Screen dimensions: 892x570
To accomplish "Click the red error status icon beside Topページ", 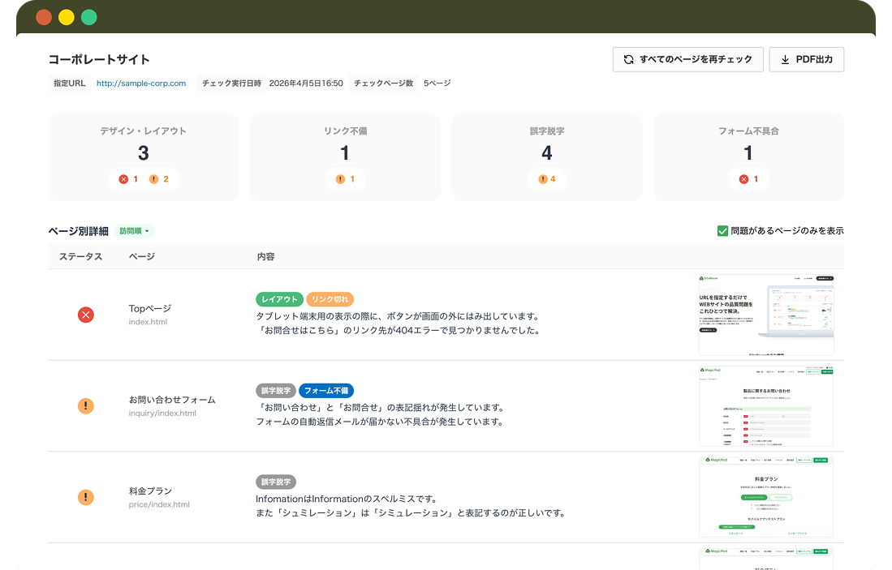I will tap(85, 315).
